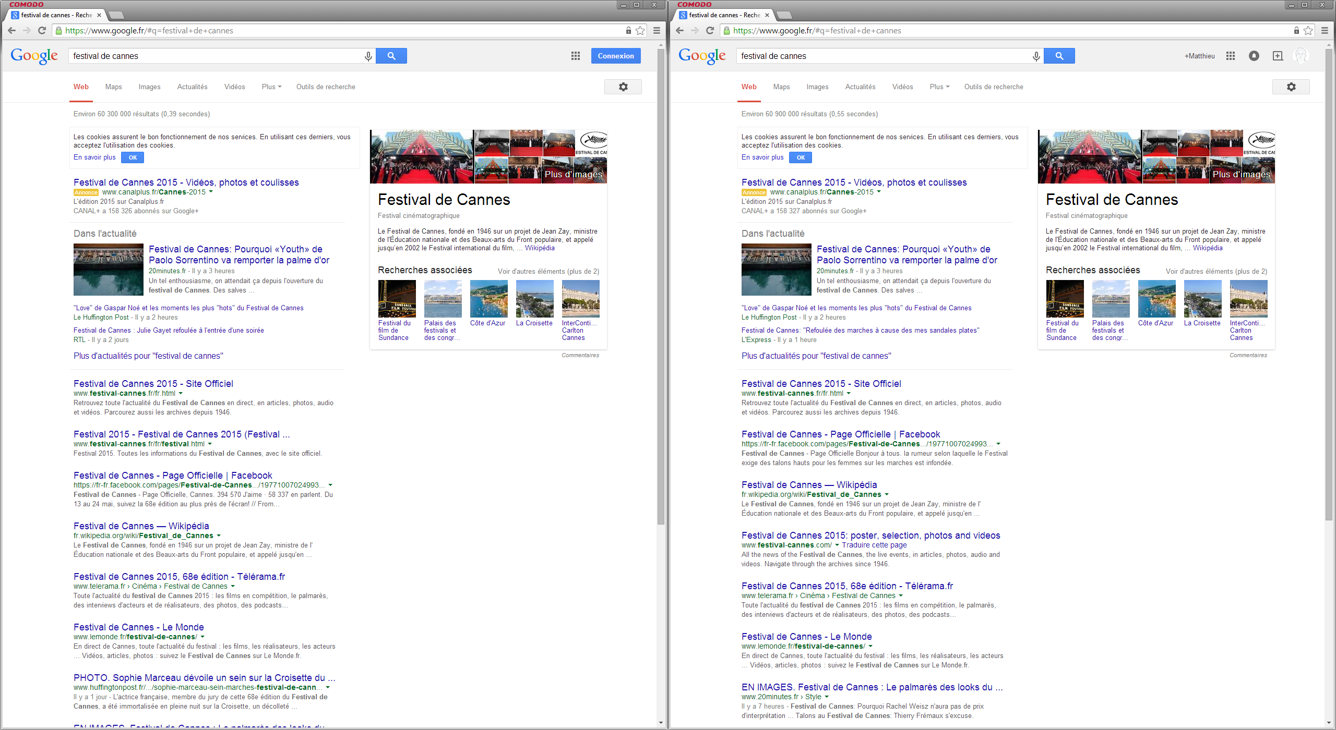The height and width of the screenshot is (730, 1336).
Task: Close the festival de cannes tab in left window
Action: pos(99,15)
